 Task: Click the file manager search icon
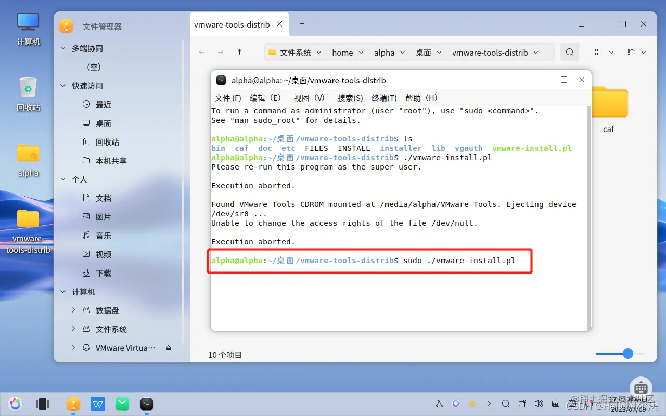(x=570, y=52)
